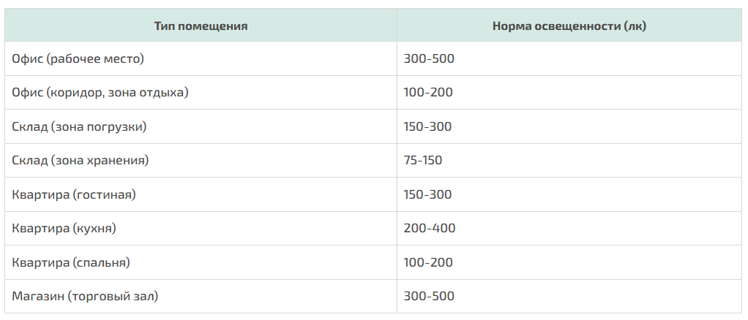This screenshot has width=748, height=320.
Task: Click the 'Норма освещенности (лк)' column header
Action: (x=569, y=26)
